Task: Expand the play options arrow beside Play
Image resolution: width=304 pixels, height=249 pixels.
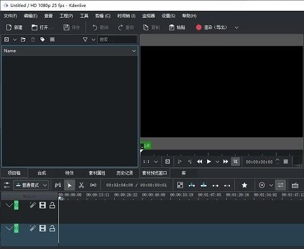Action: [x=217, y=162]
